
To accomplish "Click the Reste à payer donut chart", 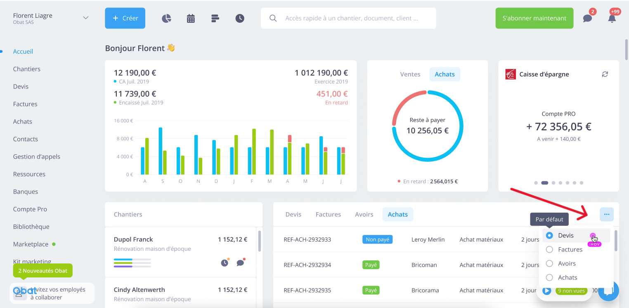I will click(428, 126).
